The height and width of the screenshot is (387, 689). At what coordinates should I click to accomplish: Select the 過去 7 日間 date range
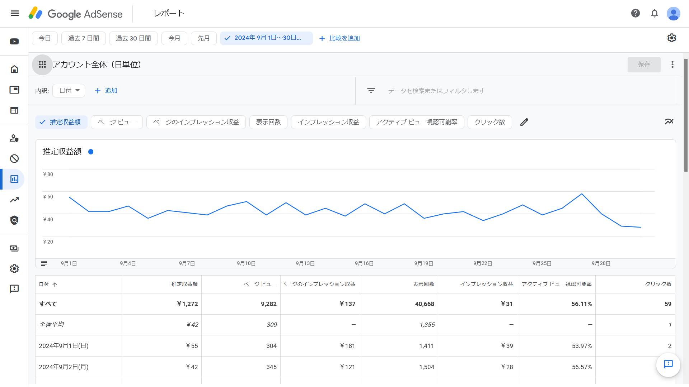(x=84, y=38)
